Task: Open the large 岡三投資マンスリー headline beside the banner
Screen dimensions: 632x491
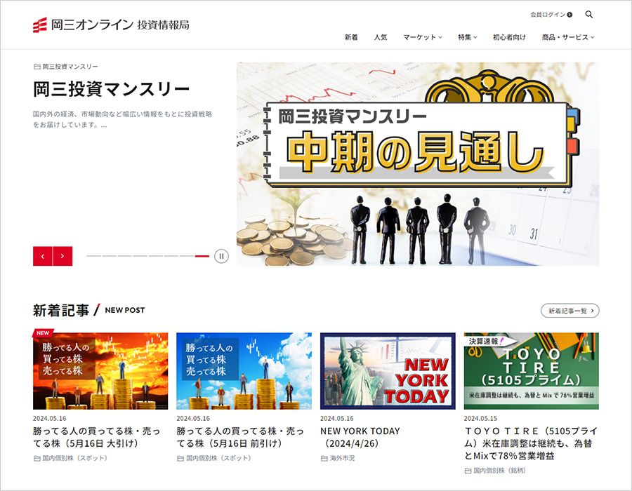Action: tap(111, 89)
